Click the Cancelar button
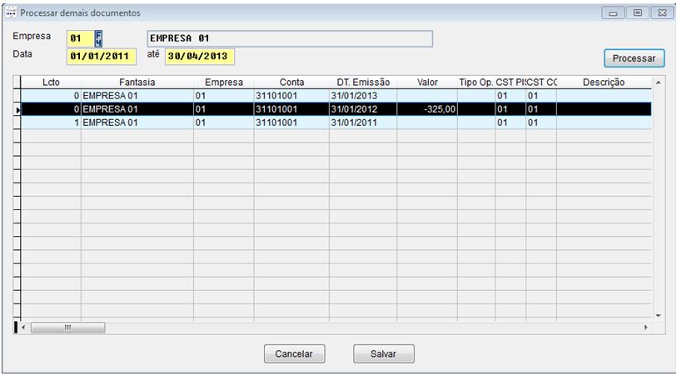This screenshot has width=677, height=376. (294, 354)
